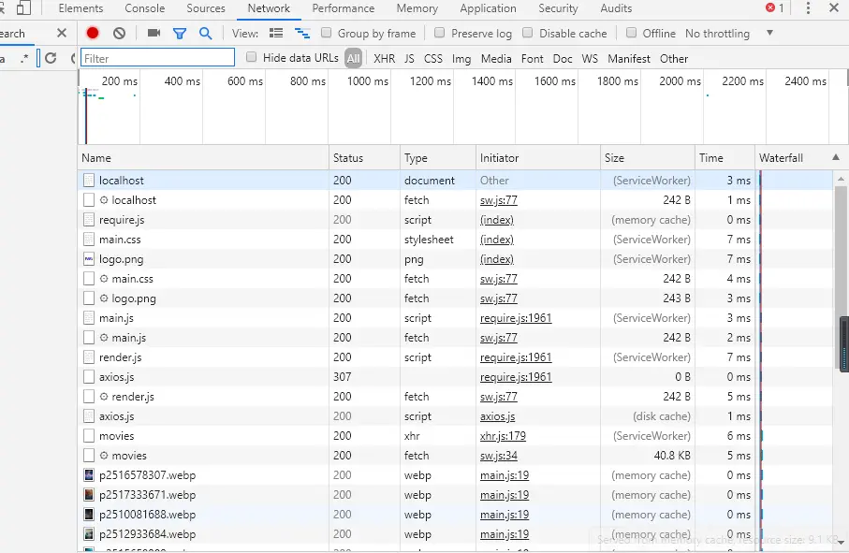849x553 pixels.
Task: Toggle the overview waterfall view icon
Action: [302, 34]
